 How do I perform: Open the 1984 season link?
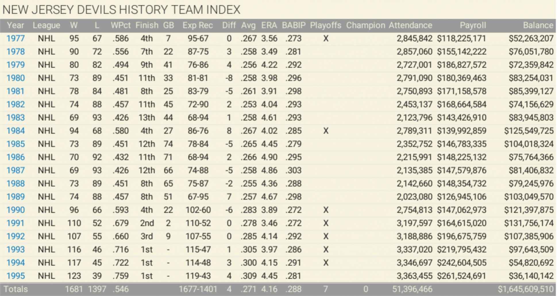[x=16, y=131]
